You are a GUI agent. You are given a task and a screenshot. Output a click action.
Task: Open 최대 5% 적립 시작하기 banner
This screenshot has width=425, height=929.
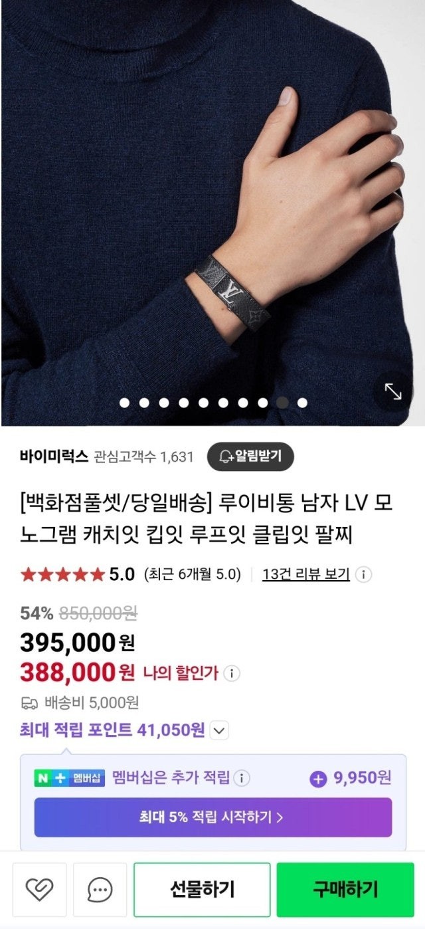(x=213, y=817)
